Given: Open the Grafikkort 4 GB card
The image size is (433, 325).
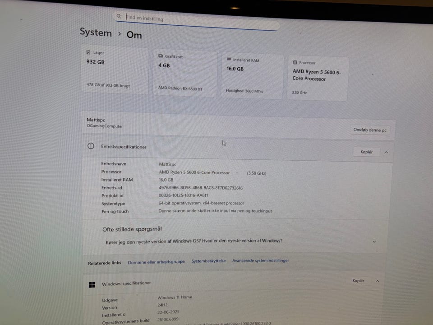Looking at the screenshot, I should click(x=184, y=73).
